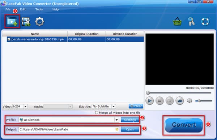Expand the Video h264 dropdown

(25, 106)
